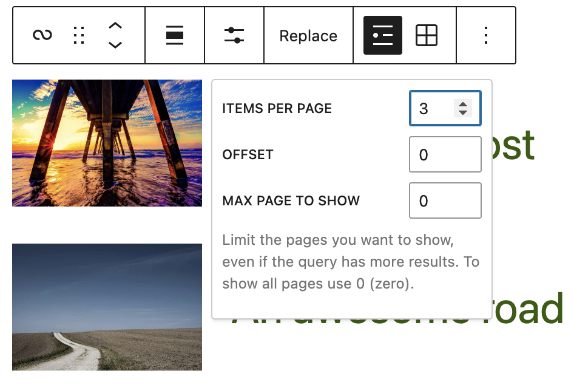Open the block options three-dot menu
The width and height of the screenshot is (574, 390).
[485, 35]
